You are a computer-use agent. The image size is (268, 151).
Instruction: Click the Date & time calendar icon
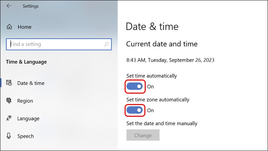pyautogui.click(x=9, y=83)
